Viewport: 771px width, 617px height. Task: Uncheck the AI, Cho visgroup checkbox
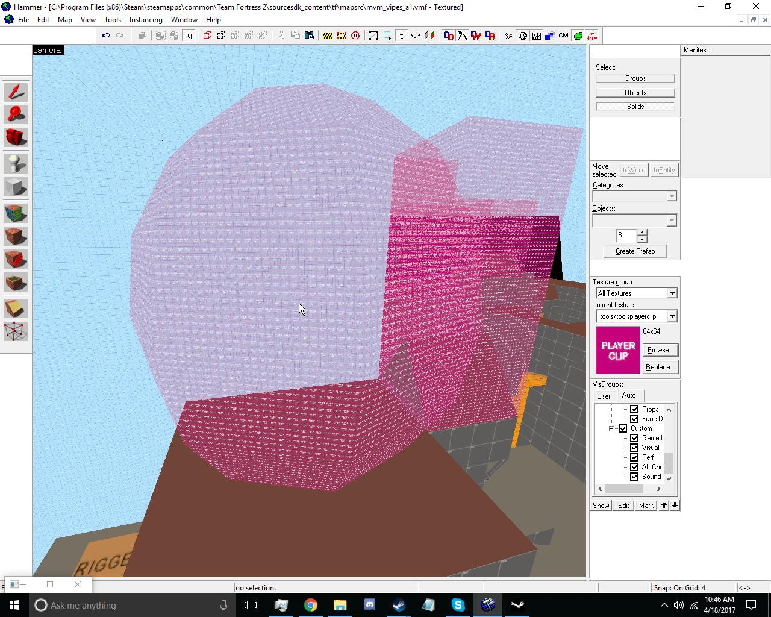(x=634, y=467)
